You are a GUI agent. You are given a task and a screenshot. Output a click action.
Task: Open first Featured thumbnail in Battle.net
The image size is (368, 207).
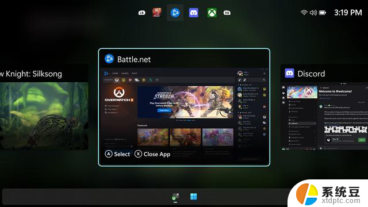click(153, 137)
